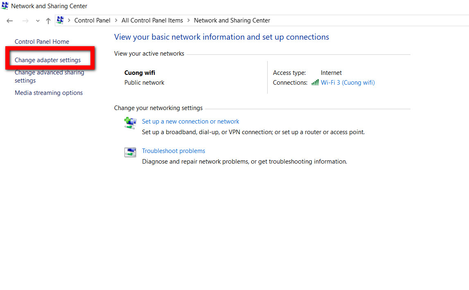Open Troubleshoot problems link
469x290 pixels.
coord(174,151)
